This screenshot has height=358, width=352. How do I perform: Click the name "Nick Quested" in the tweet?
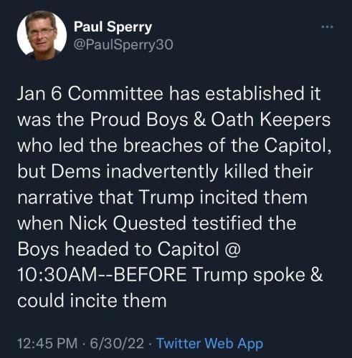[x=128, y=223]
